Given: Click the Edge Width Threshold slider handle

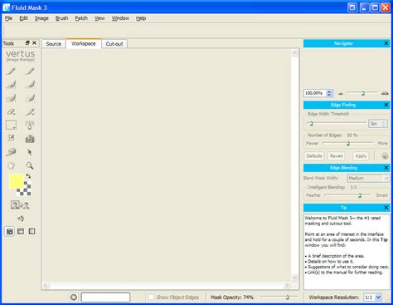Looking at the screenshot, I should 312,124.
